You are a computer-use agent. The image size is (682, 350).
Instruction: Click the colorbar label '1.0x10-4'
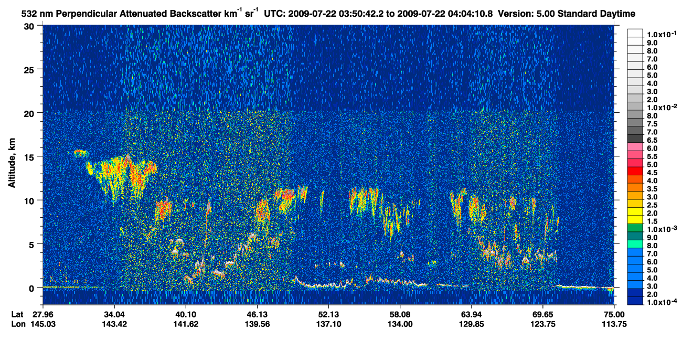pyautogui.click(x=663, y=301)
